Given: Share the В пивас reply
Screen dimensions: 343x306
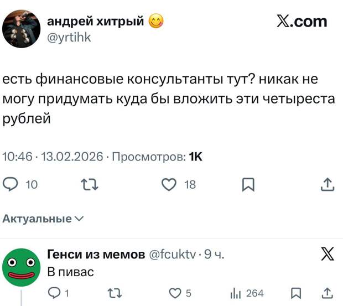Looking at the screenshot, I should (328, 293).
